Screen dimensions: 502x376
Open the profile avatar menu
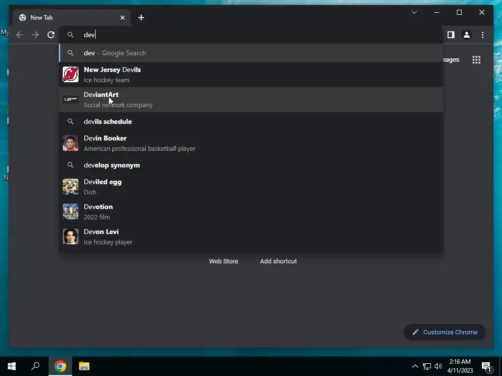coord(467,35)
